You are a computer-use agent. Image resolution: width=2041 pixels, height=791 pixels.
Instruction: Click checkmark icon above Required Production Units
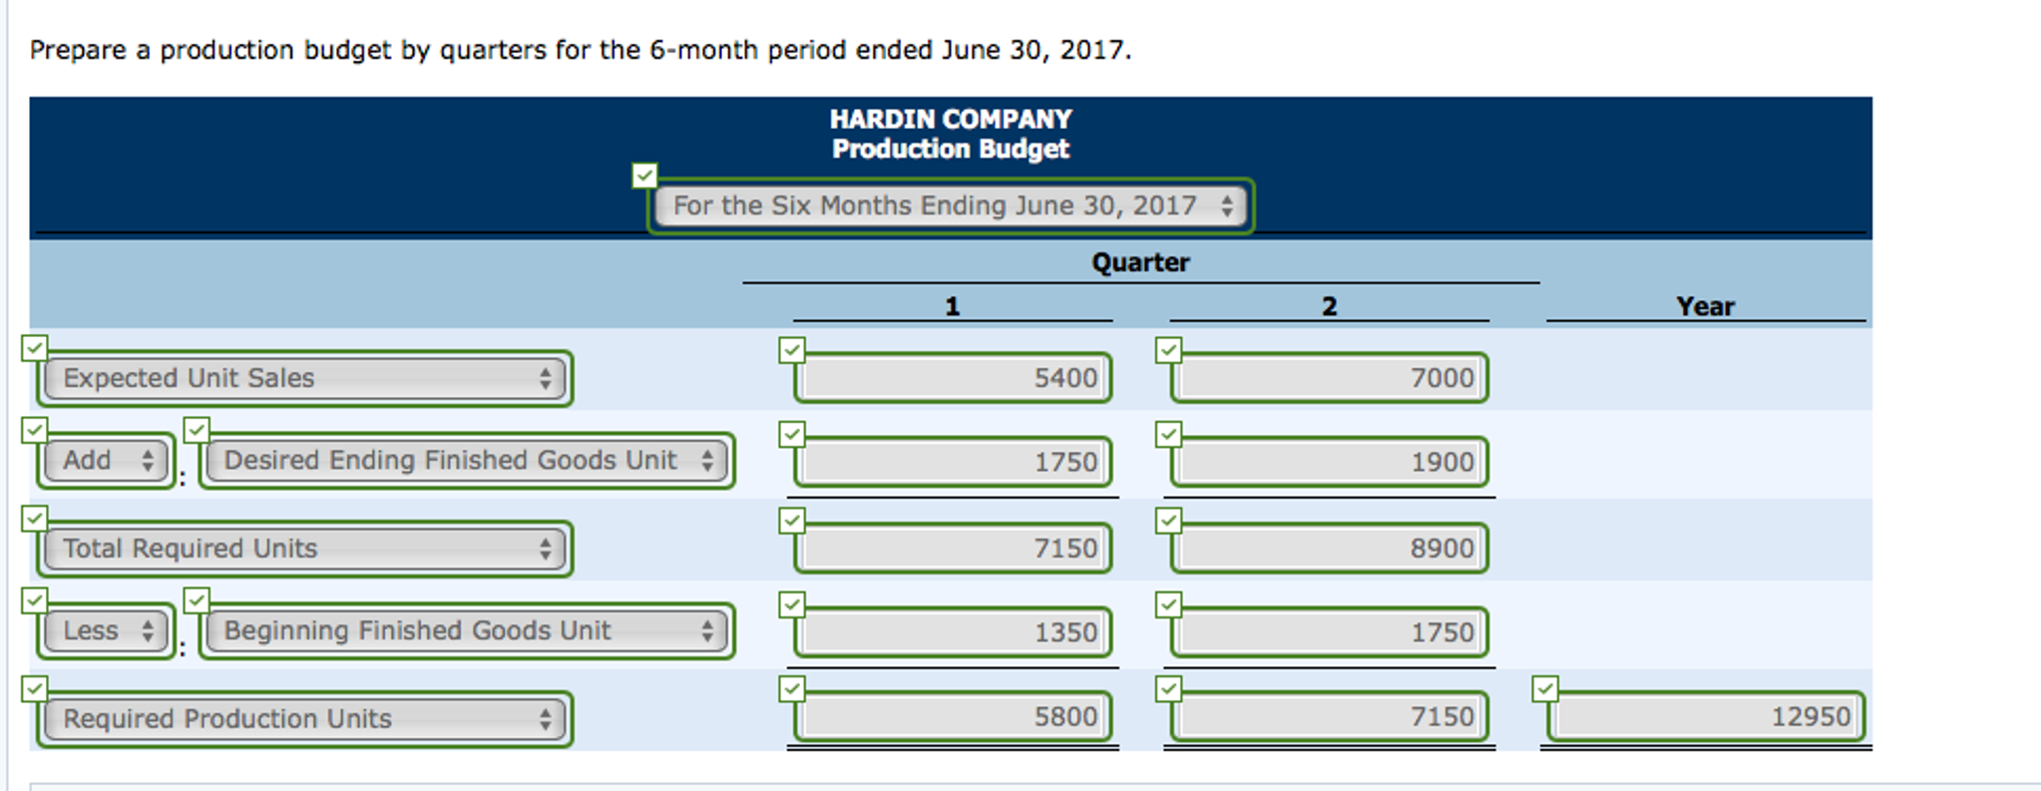(35, 689)
